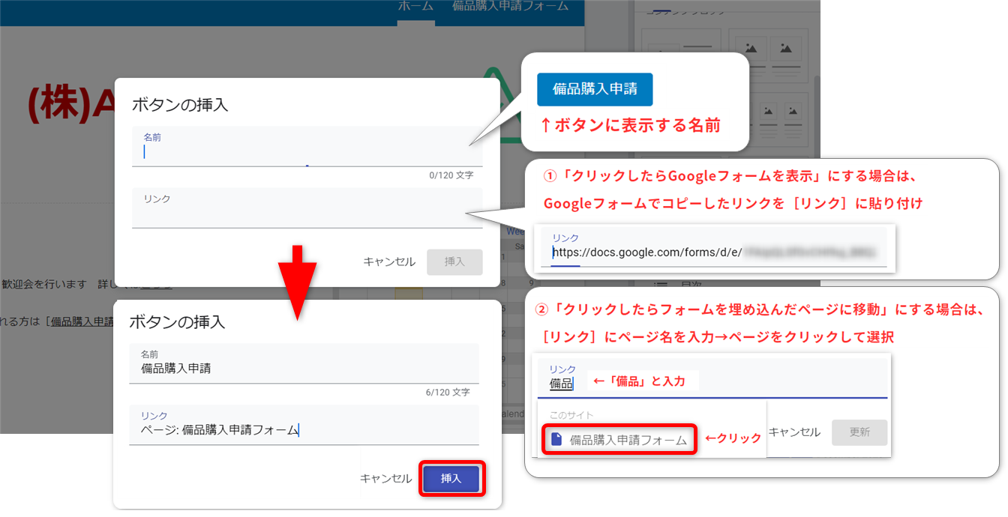Click キャンセル beside the 更新 button

tap(795, 432)
